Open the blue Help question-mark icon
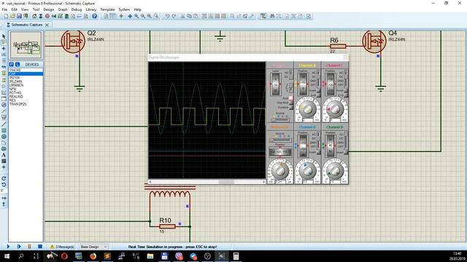467x262 pixels. pos(94,16)
